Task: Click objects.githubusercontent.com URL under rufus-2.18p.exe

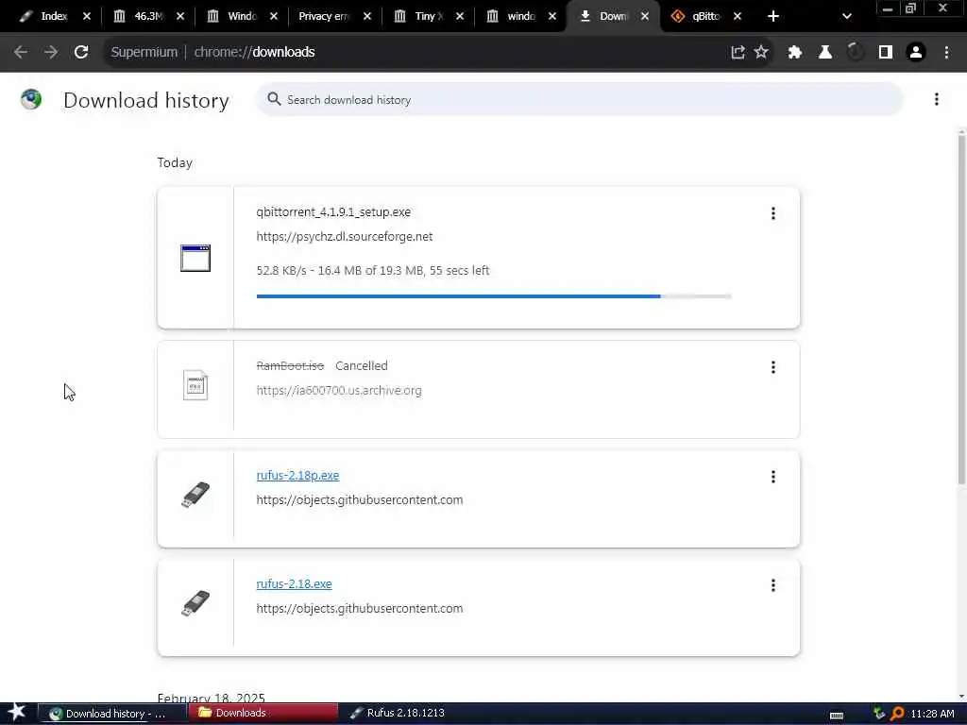Action: [360, 499]
